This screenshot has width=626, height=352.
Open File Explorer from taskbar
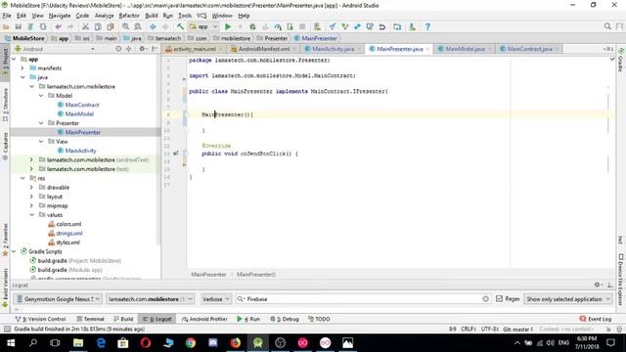coord(78,343)
